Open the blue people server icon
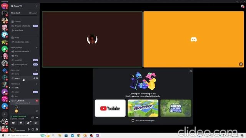The width and height of the screenshot is (246, 138). [5, 106]
